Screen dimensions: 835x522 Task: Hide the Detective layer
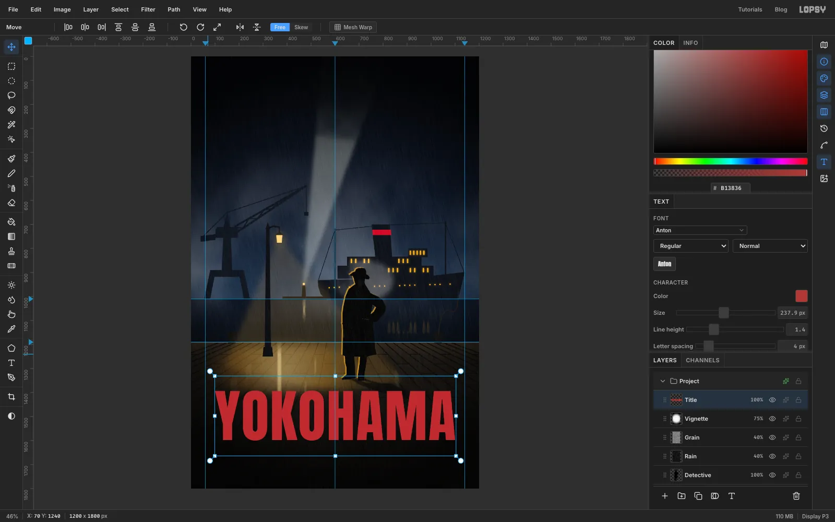click(x=772, y=475)
